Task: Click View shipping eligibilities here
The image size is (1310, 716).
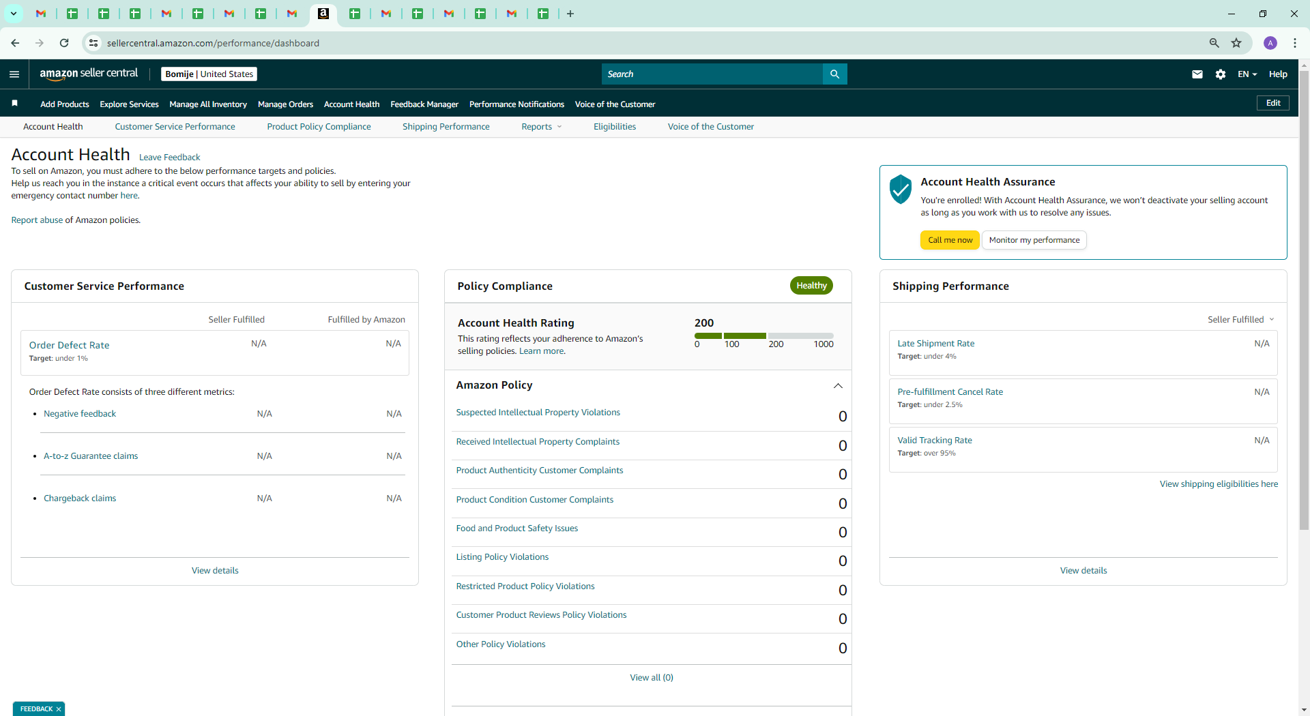Action: tap(1219, 484)
